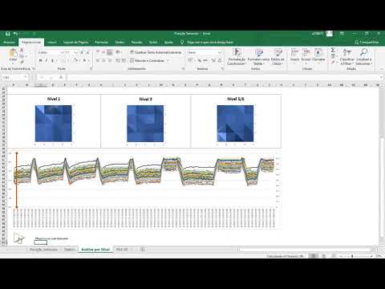Select the Análise por Nível sheet tab
Image resolution: width=385 pixels, height=289 pixels.
[95, 250]
